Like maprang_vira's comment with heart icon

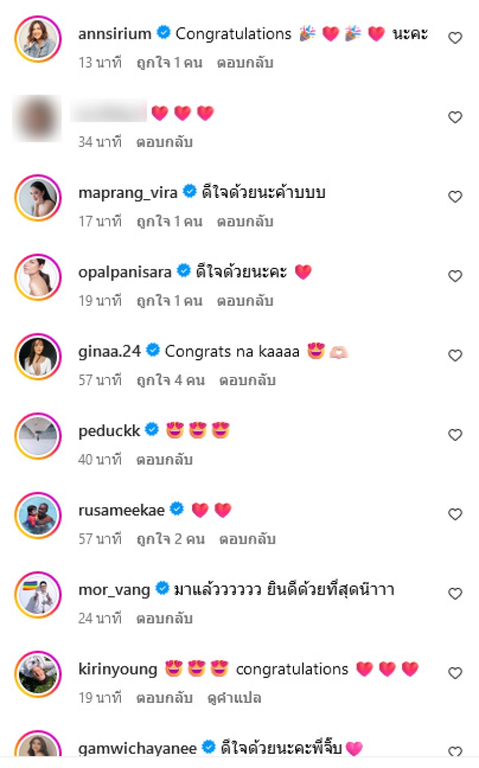click(455, 197)
